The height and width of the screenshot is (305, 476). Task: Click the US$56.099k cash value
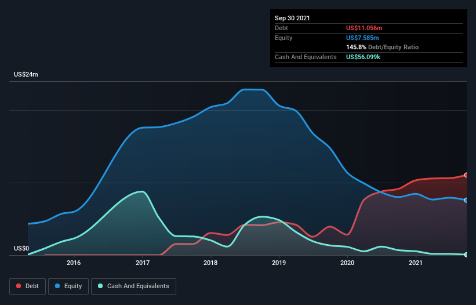[363, 57]
